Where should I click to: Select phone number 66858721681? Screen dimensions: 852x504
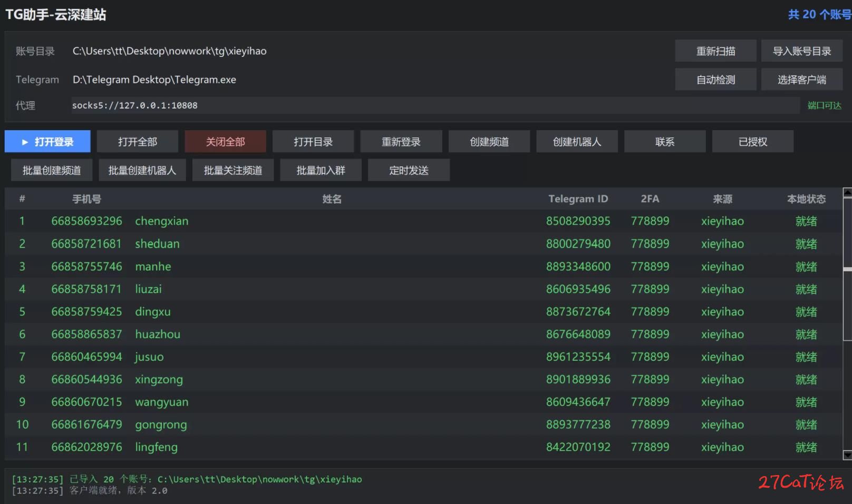click(86, 244)
